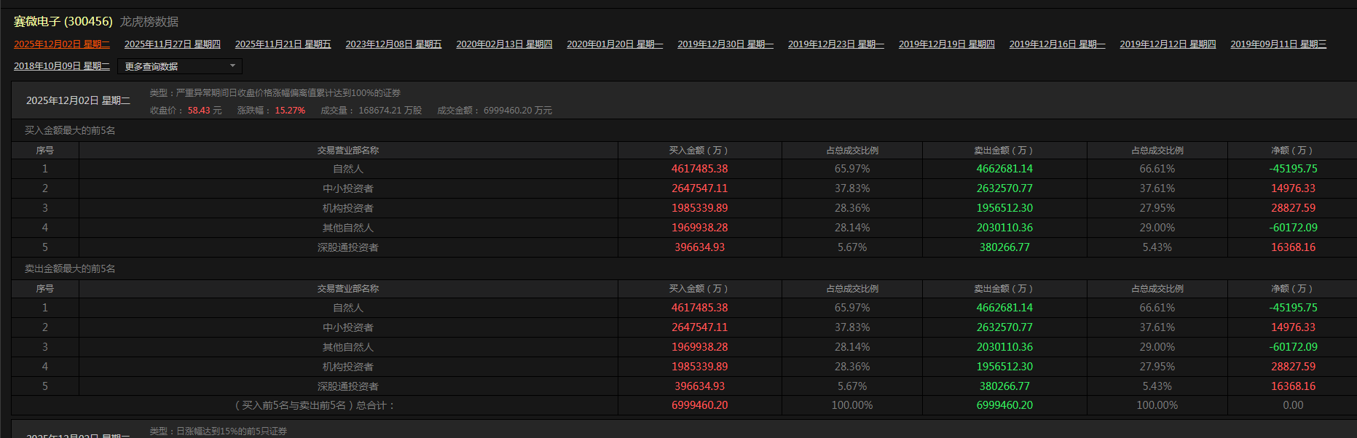Screen dimensions: 1357x438
Task: Open the 2025年12月02日 星期二 date link
Action: (x=62, y=44)
